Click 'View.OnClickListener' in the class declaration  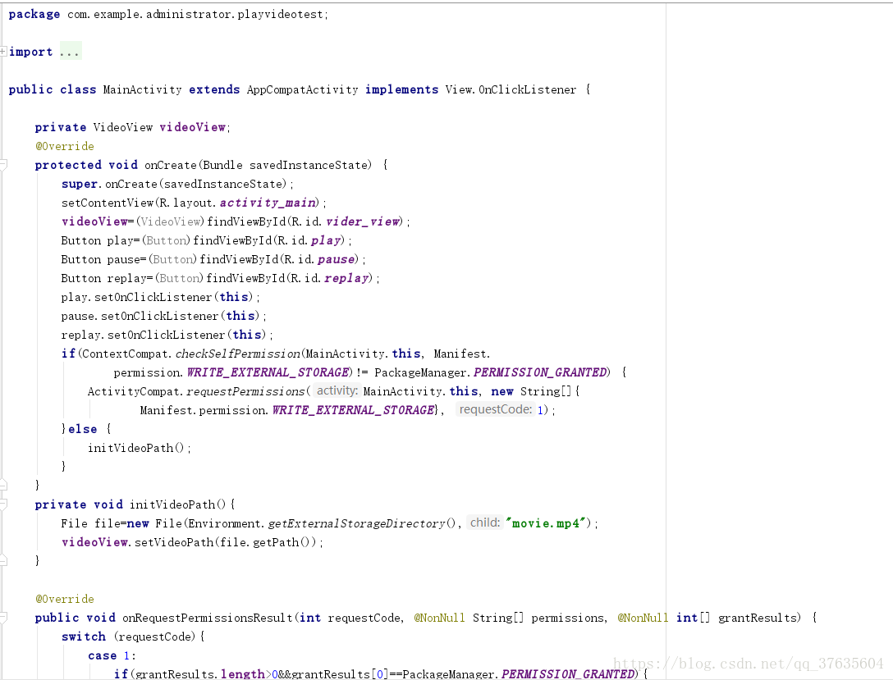click(511, 90)
